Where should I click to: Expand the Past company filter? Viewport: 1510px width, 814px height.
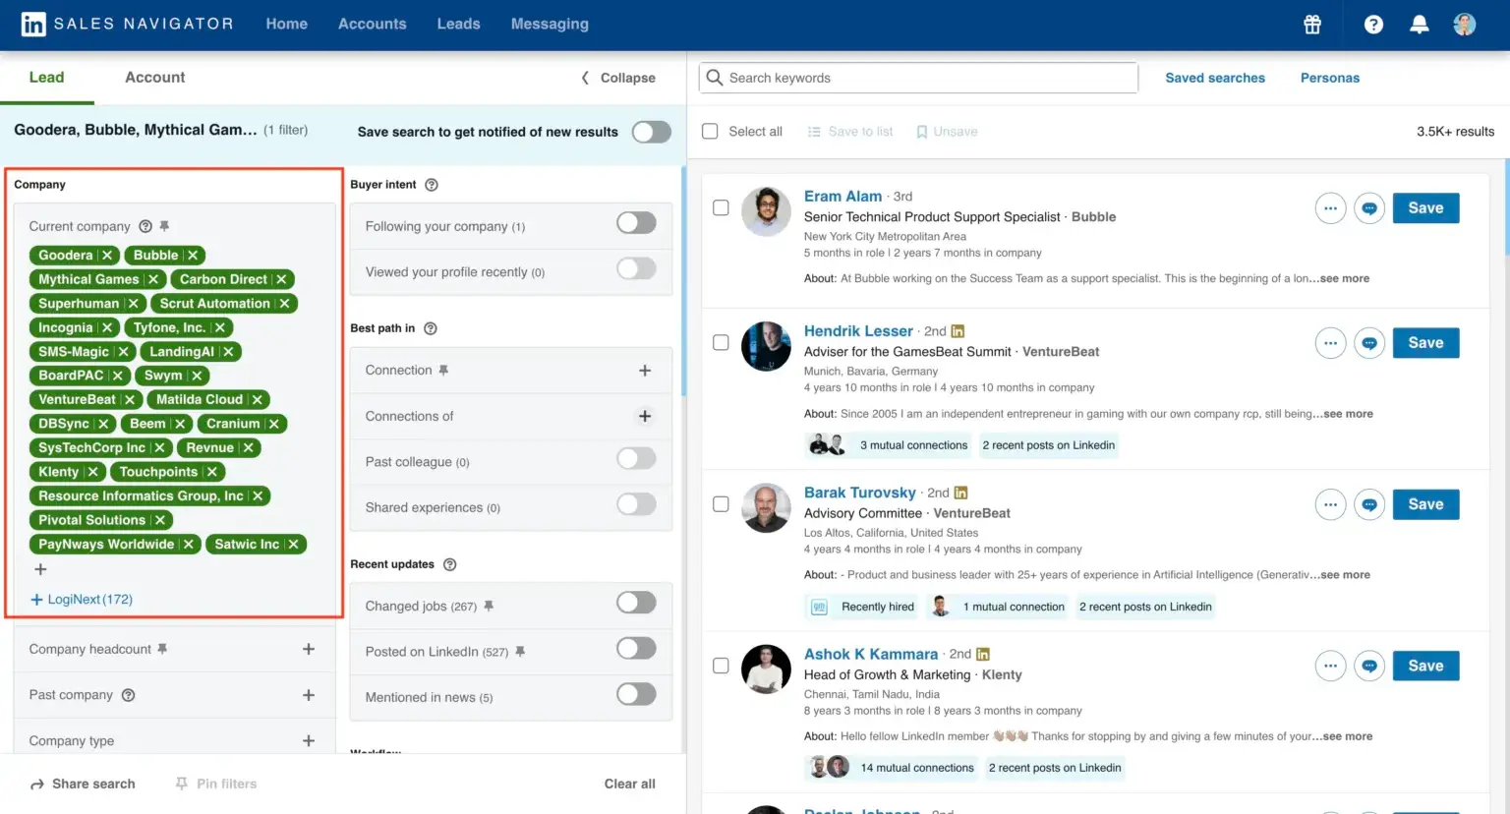(x=309, y=695)
